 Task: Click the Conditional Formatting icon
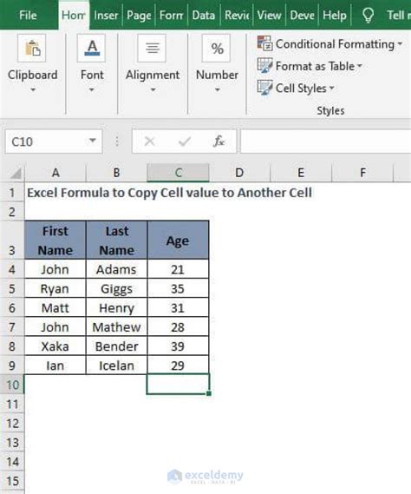264,43
